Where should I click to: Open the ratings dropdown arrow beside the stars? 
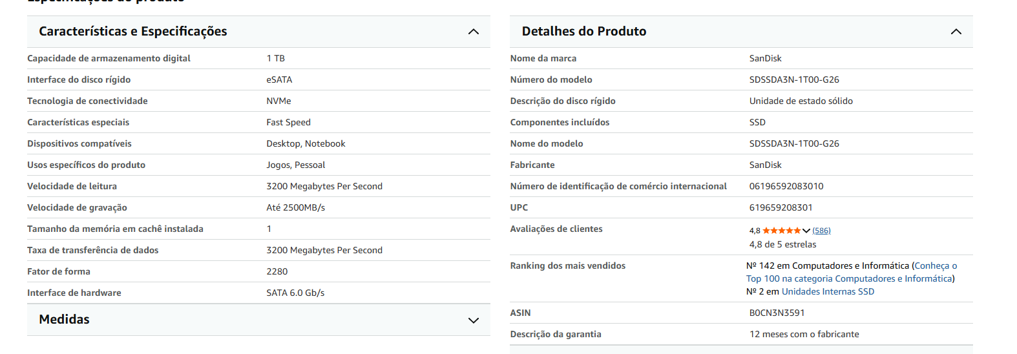pos(806,231)
